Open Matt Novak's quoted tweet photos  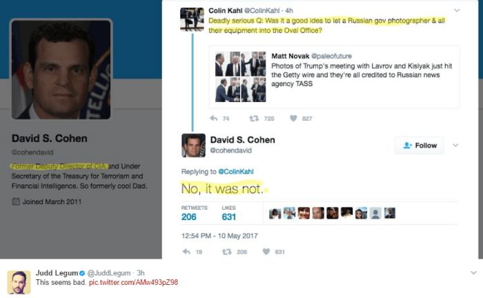tap(240, 77)
